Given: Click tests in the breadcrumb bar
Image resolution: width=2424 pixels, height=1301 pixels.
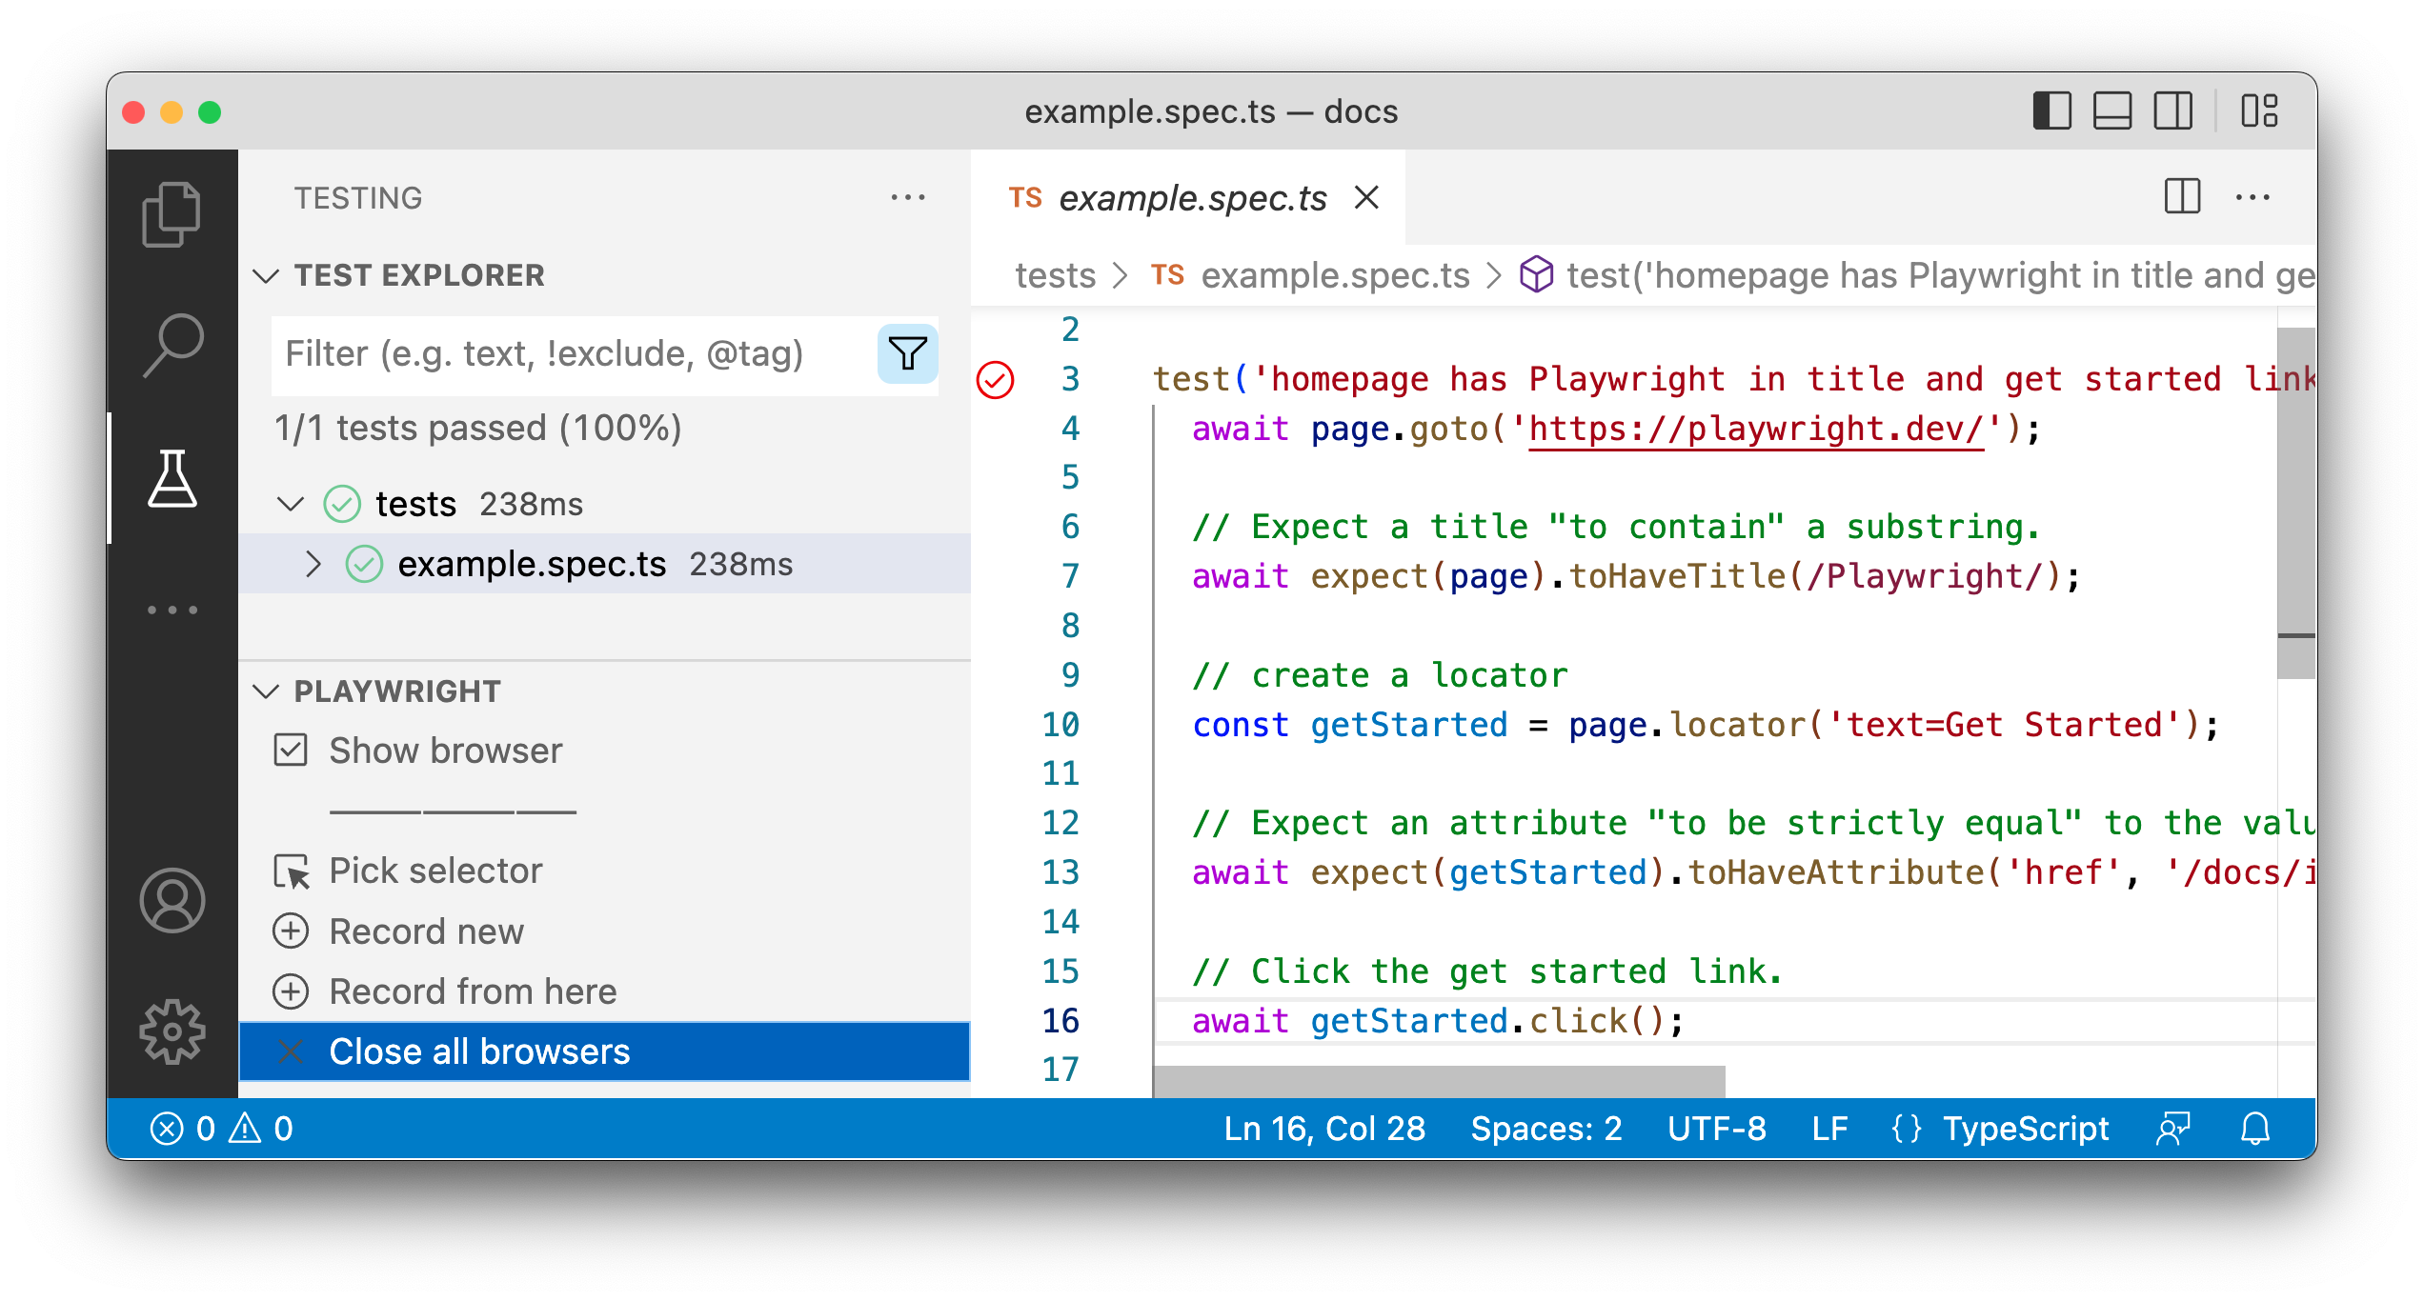Looking at the screenshot, I should point(1055,275).
